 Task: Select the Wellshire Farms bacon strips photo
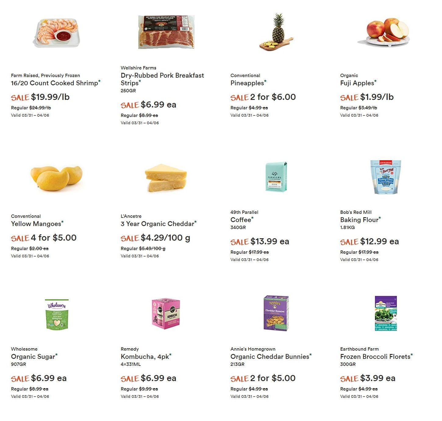[x=166, y=32]
